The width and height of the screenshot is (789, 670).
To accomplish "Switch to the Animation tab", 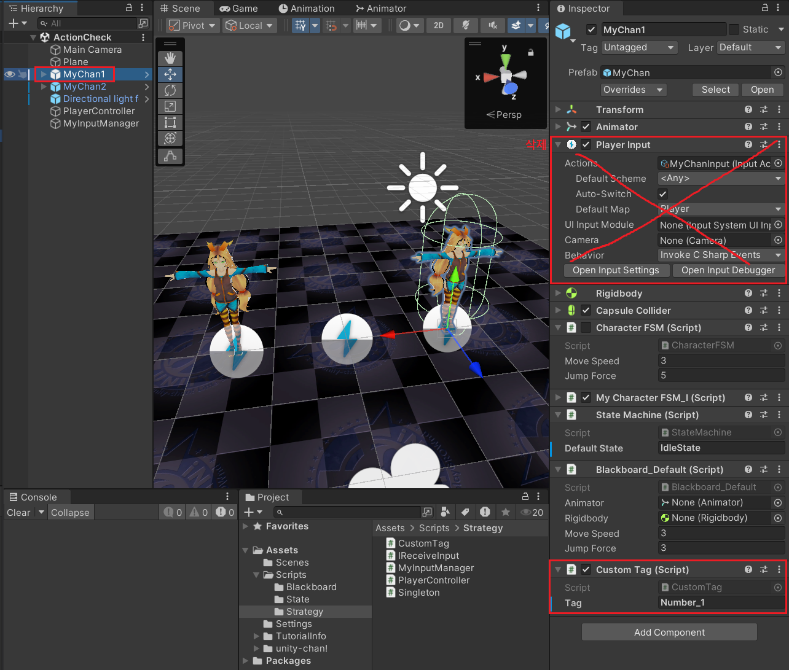I will click(306, 9).
